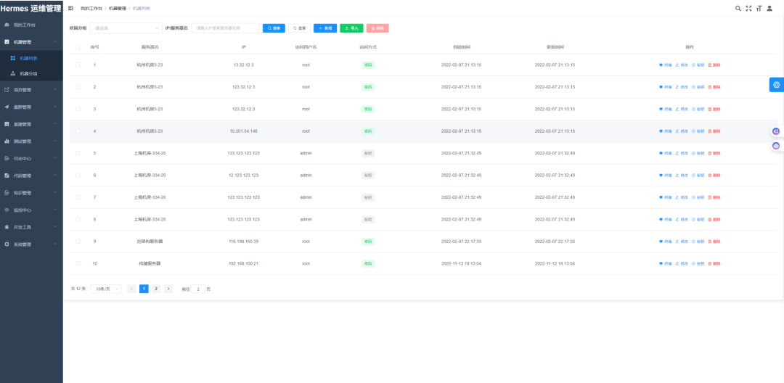Edit (修改) row 6 server
Image resolution: width=784 pixels, height=383 pixels.
tap(682, 176)
